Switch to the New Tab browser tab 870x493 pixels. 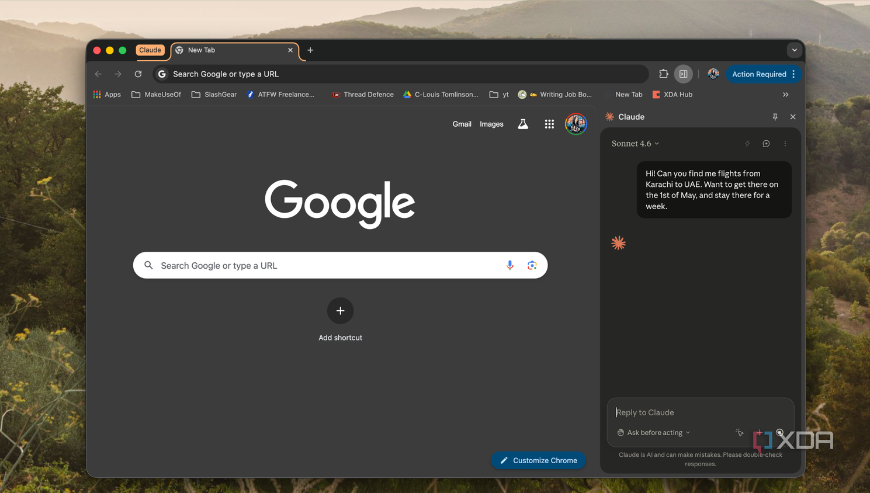click(234, 50)
